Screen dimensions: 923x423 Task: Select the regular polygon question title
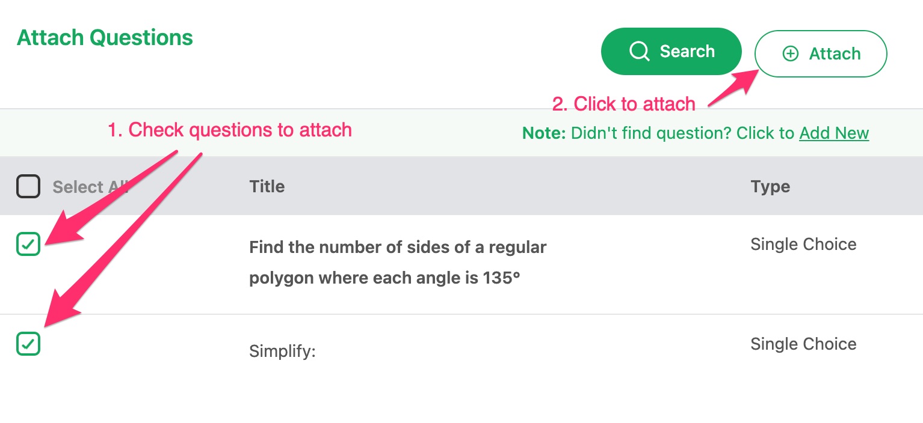click(397, 262)
